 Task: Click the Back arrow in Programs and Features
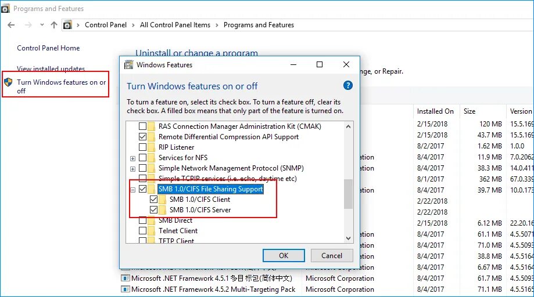(x=11, y=25)
